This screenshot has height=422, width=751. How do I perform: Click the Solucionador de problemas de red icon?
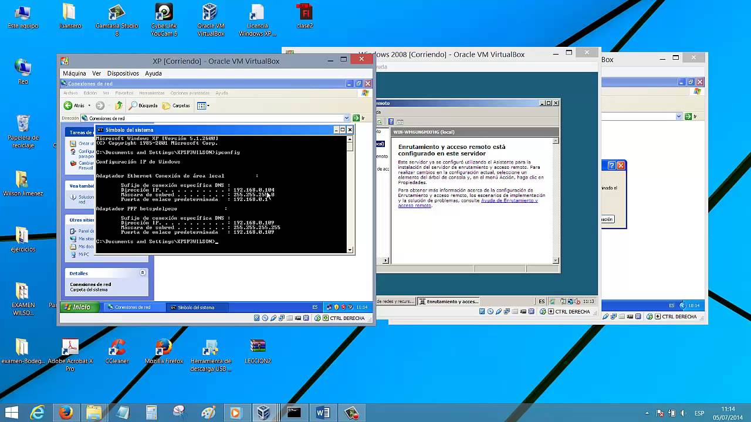click(73, 197)
